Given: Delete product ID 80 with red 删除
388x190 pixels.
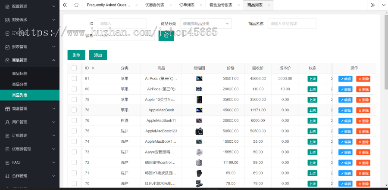Looking at the screenshot, I should tap(363, 89).
